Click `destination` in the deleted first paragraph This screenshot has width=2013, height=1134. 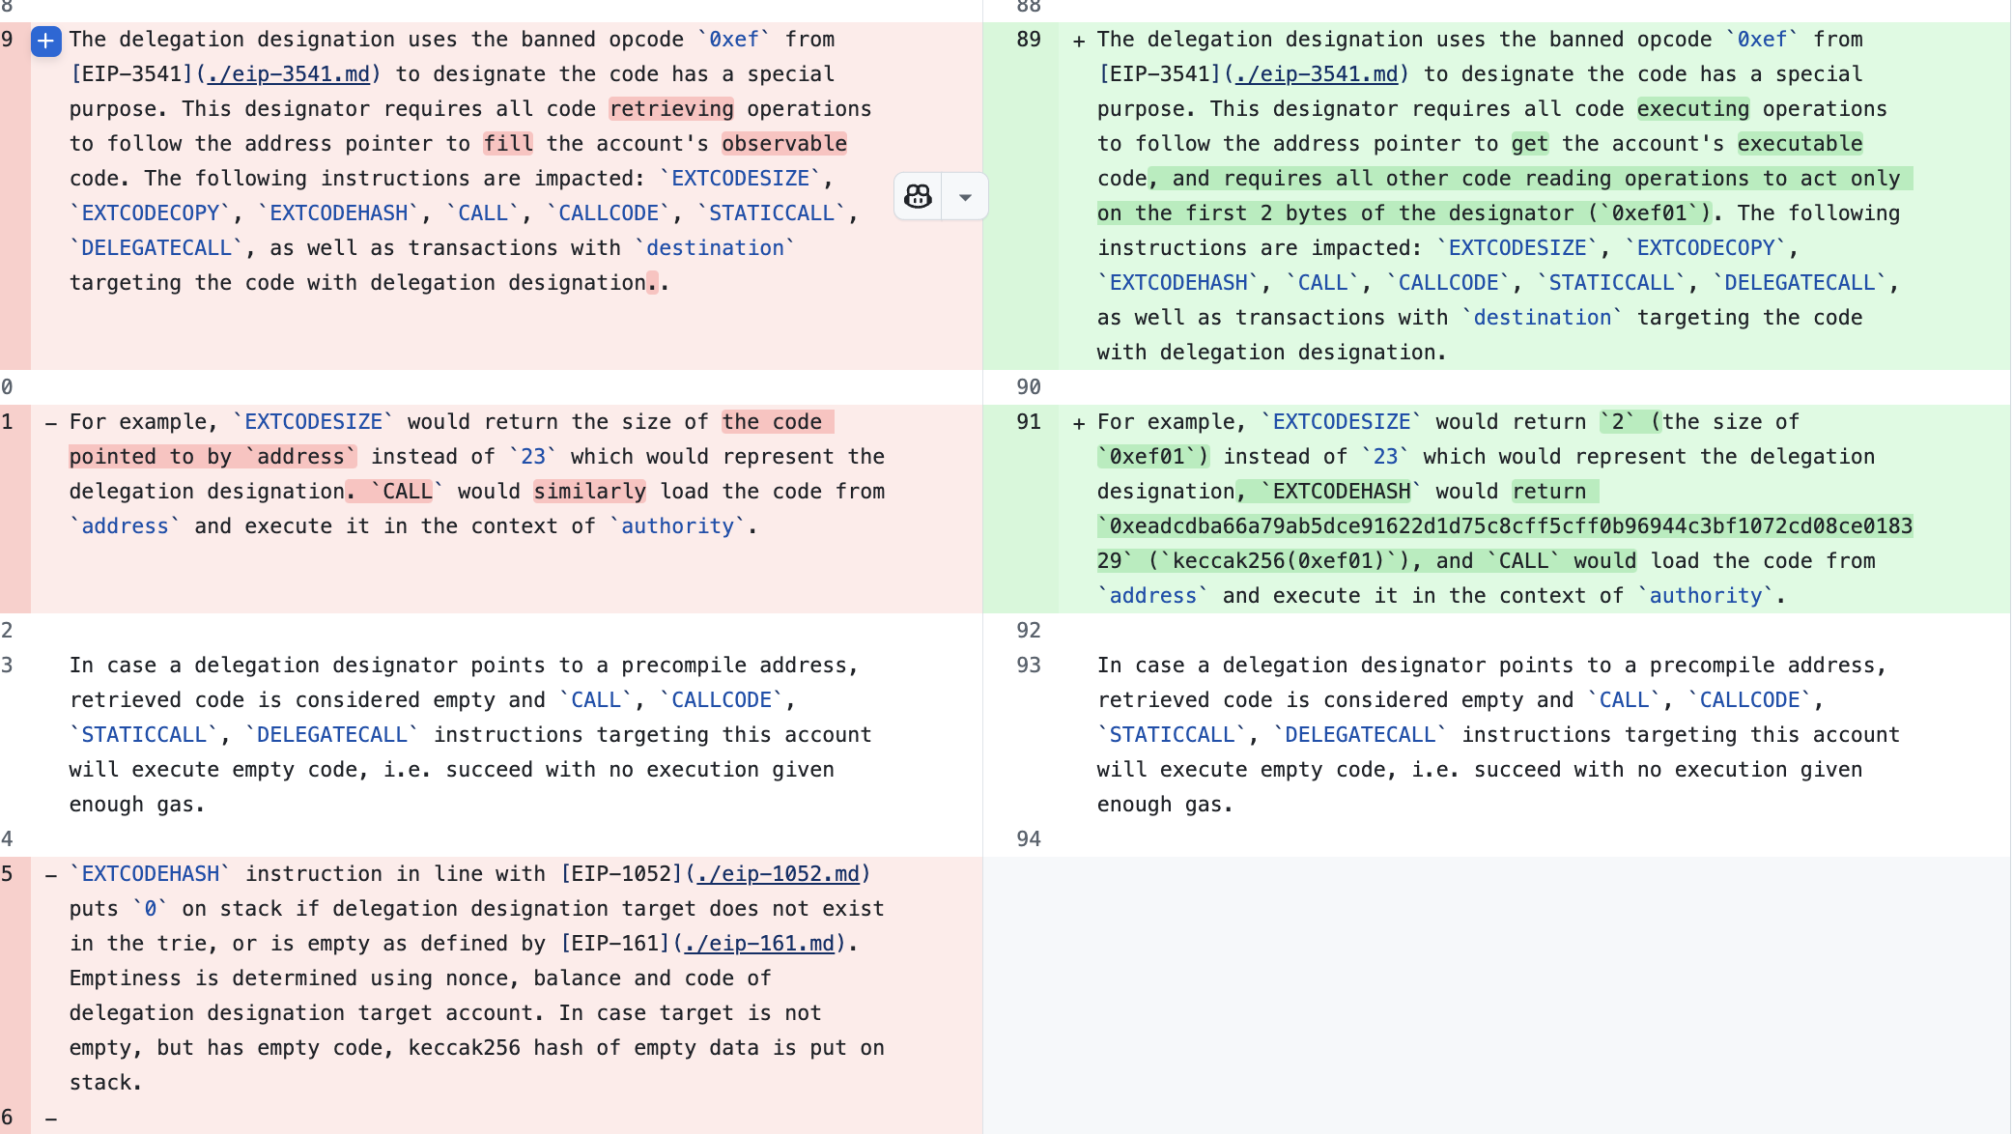point(715,248)
